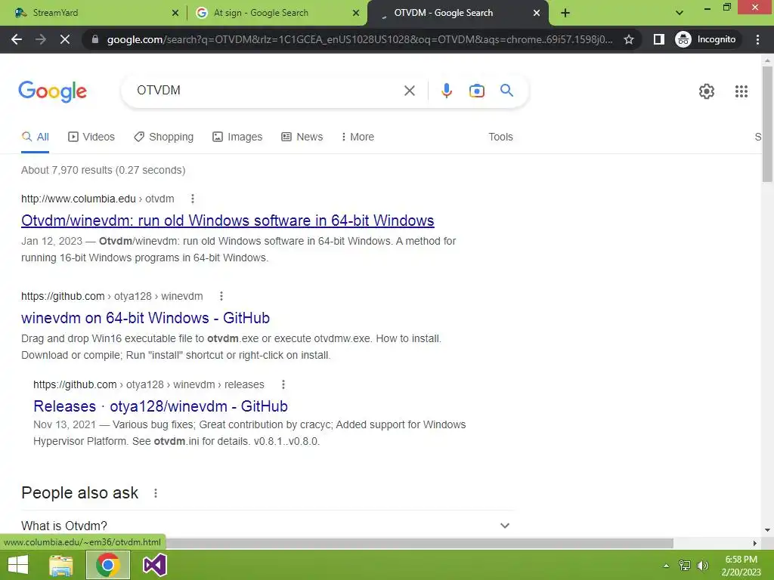Click the magnifier search button

pos(506,91)
